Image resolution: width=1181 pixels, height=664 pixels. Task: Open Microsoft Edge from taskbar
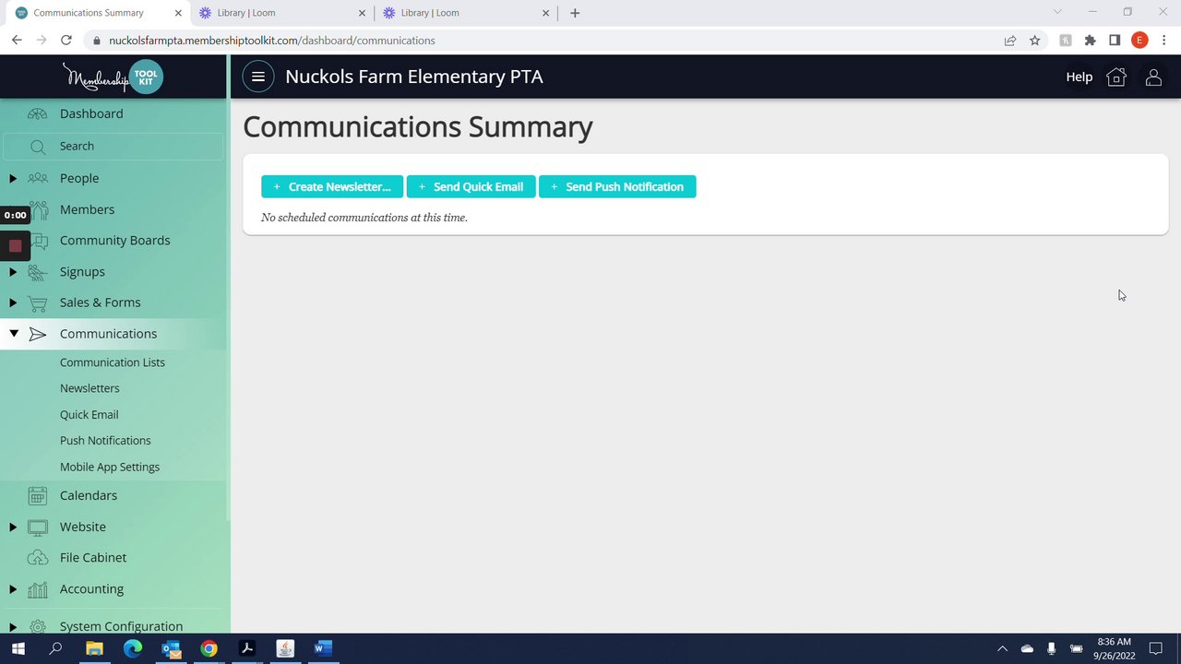point(133,648)
